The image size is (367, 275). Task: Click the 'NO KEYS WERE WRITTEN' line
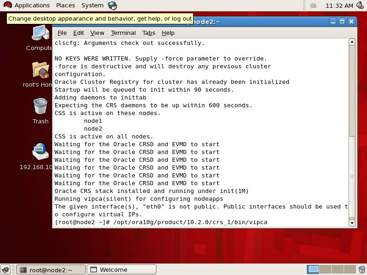(161, 59)
